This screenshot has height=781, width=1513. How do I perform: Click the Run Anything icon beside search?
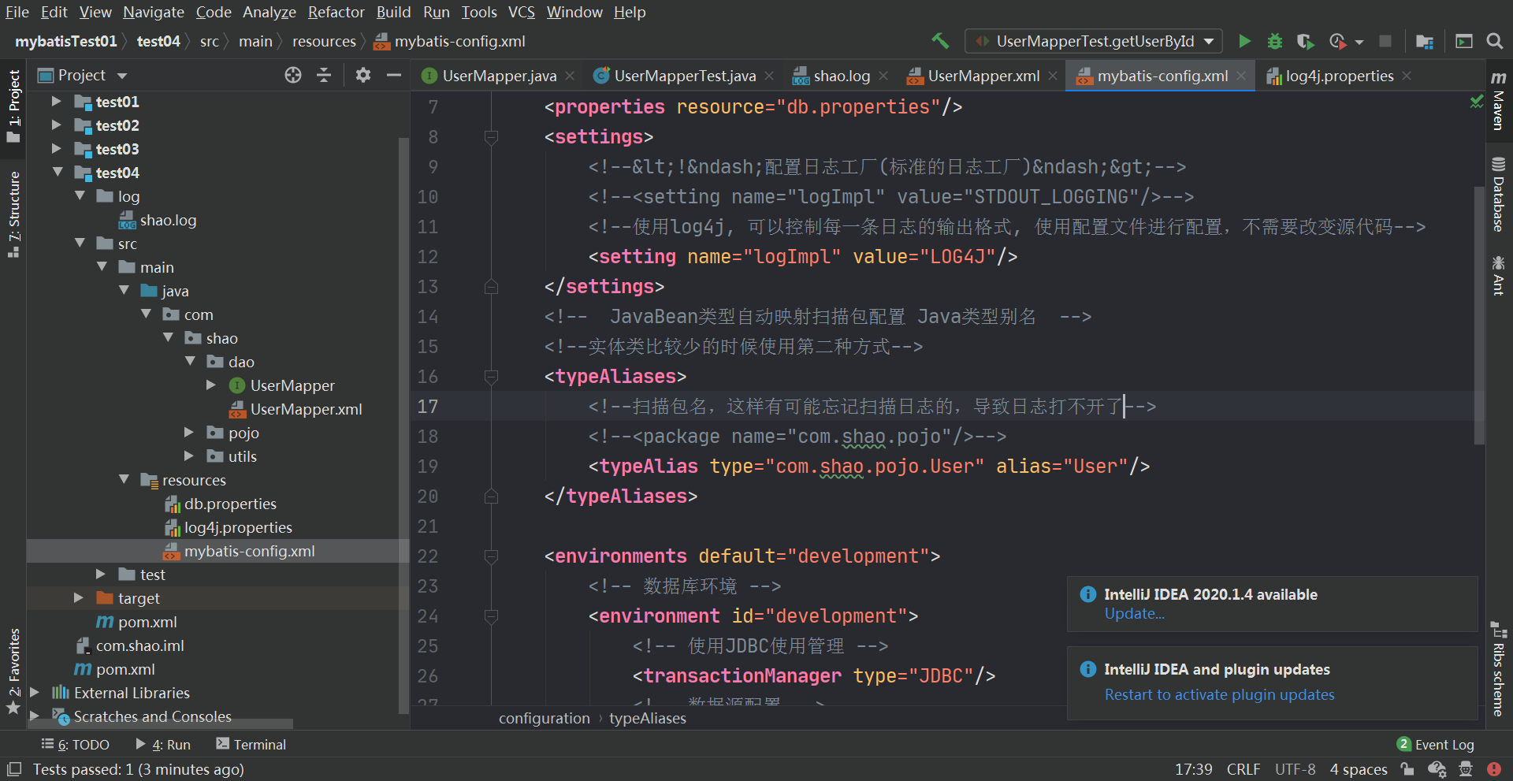(1463, 41)
